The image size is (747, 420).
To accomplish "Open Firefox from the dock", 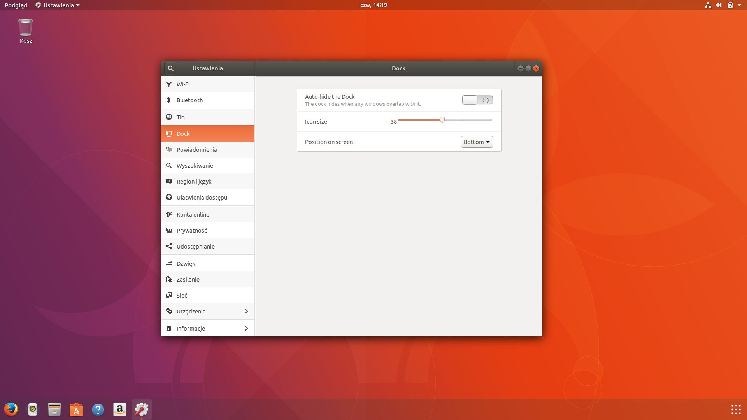I will (11, 409).
